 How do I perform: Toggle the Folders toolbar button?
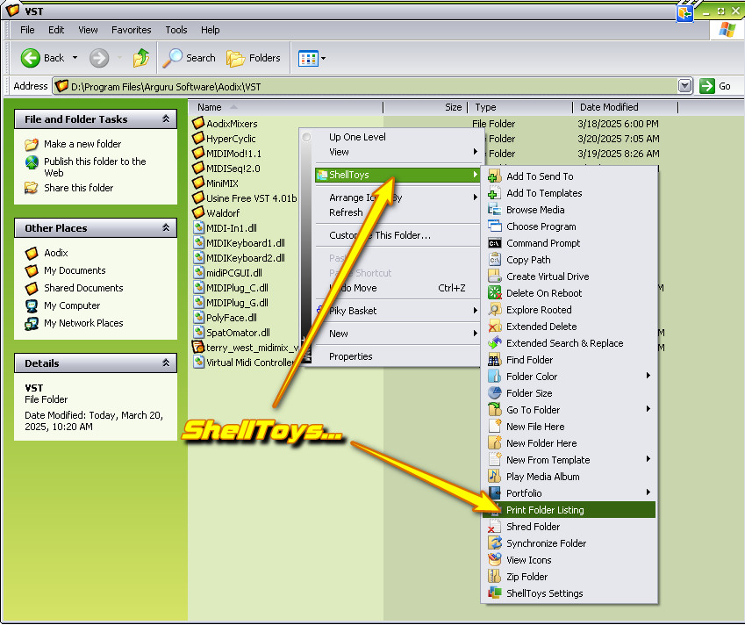click(254, 58)
